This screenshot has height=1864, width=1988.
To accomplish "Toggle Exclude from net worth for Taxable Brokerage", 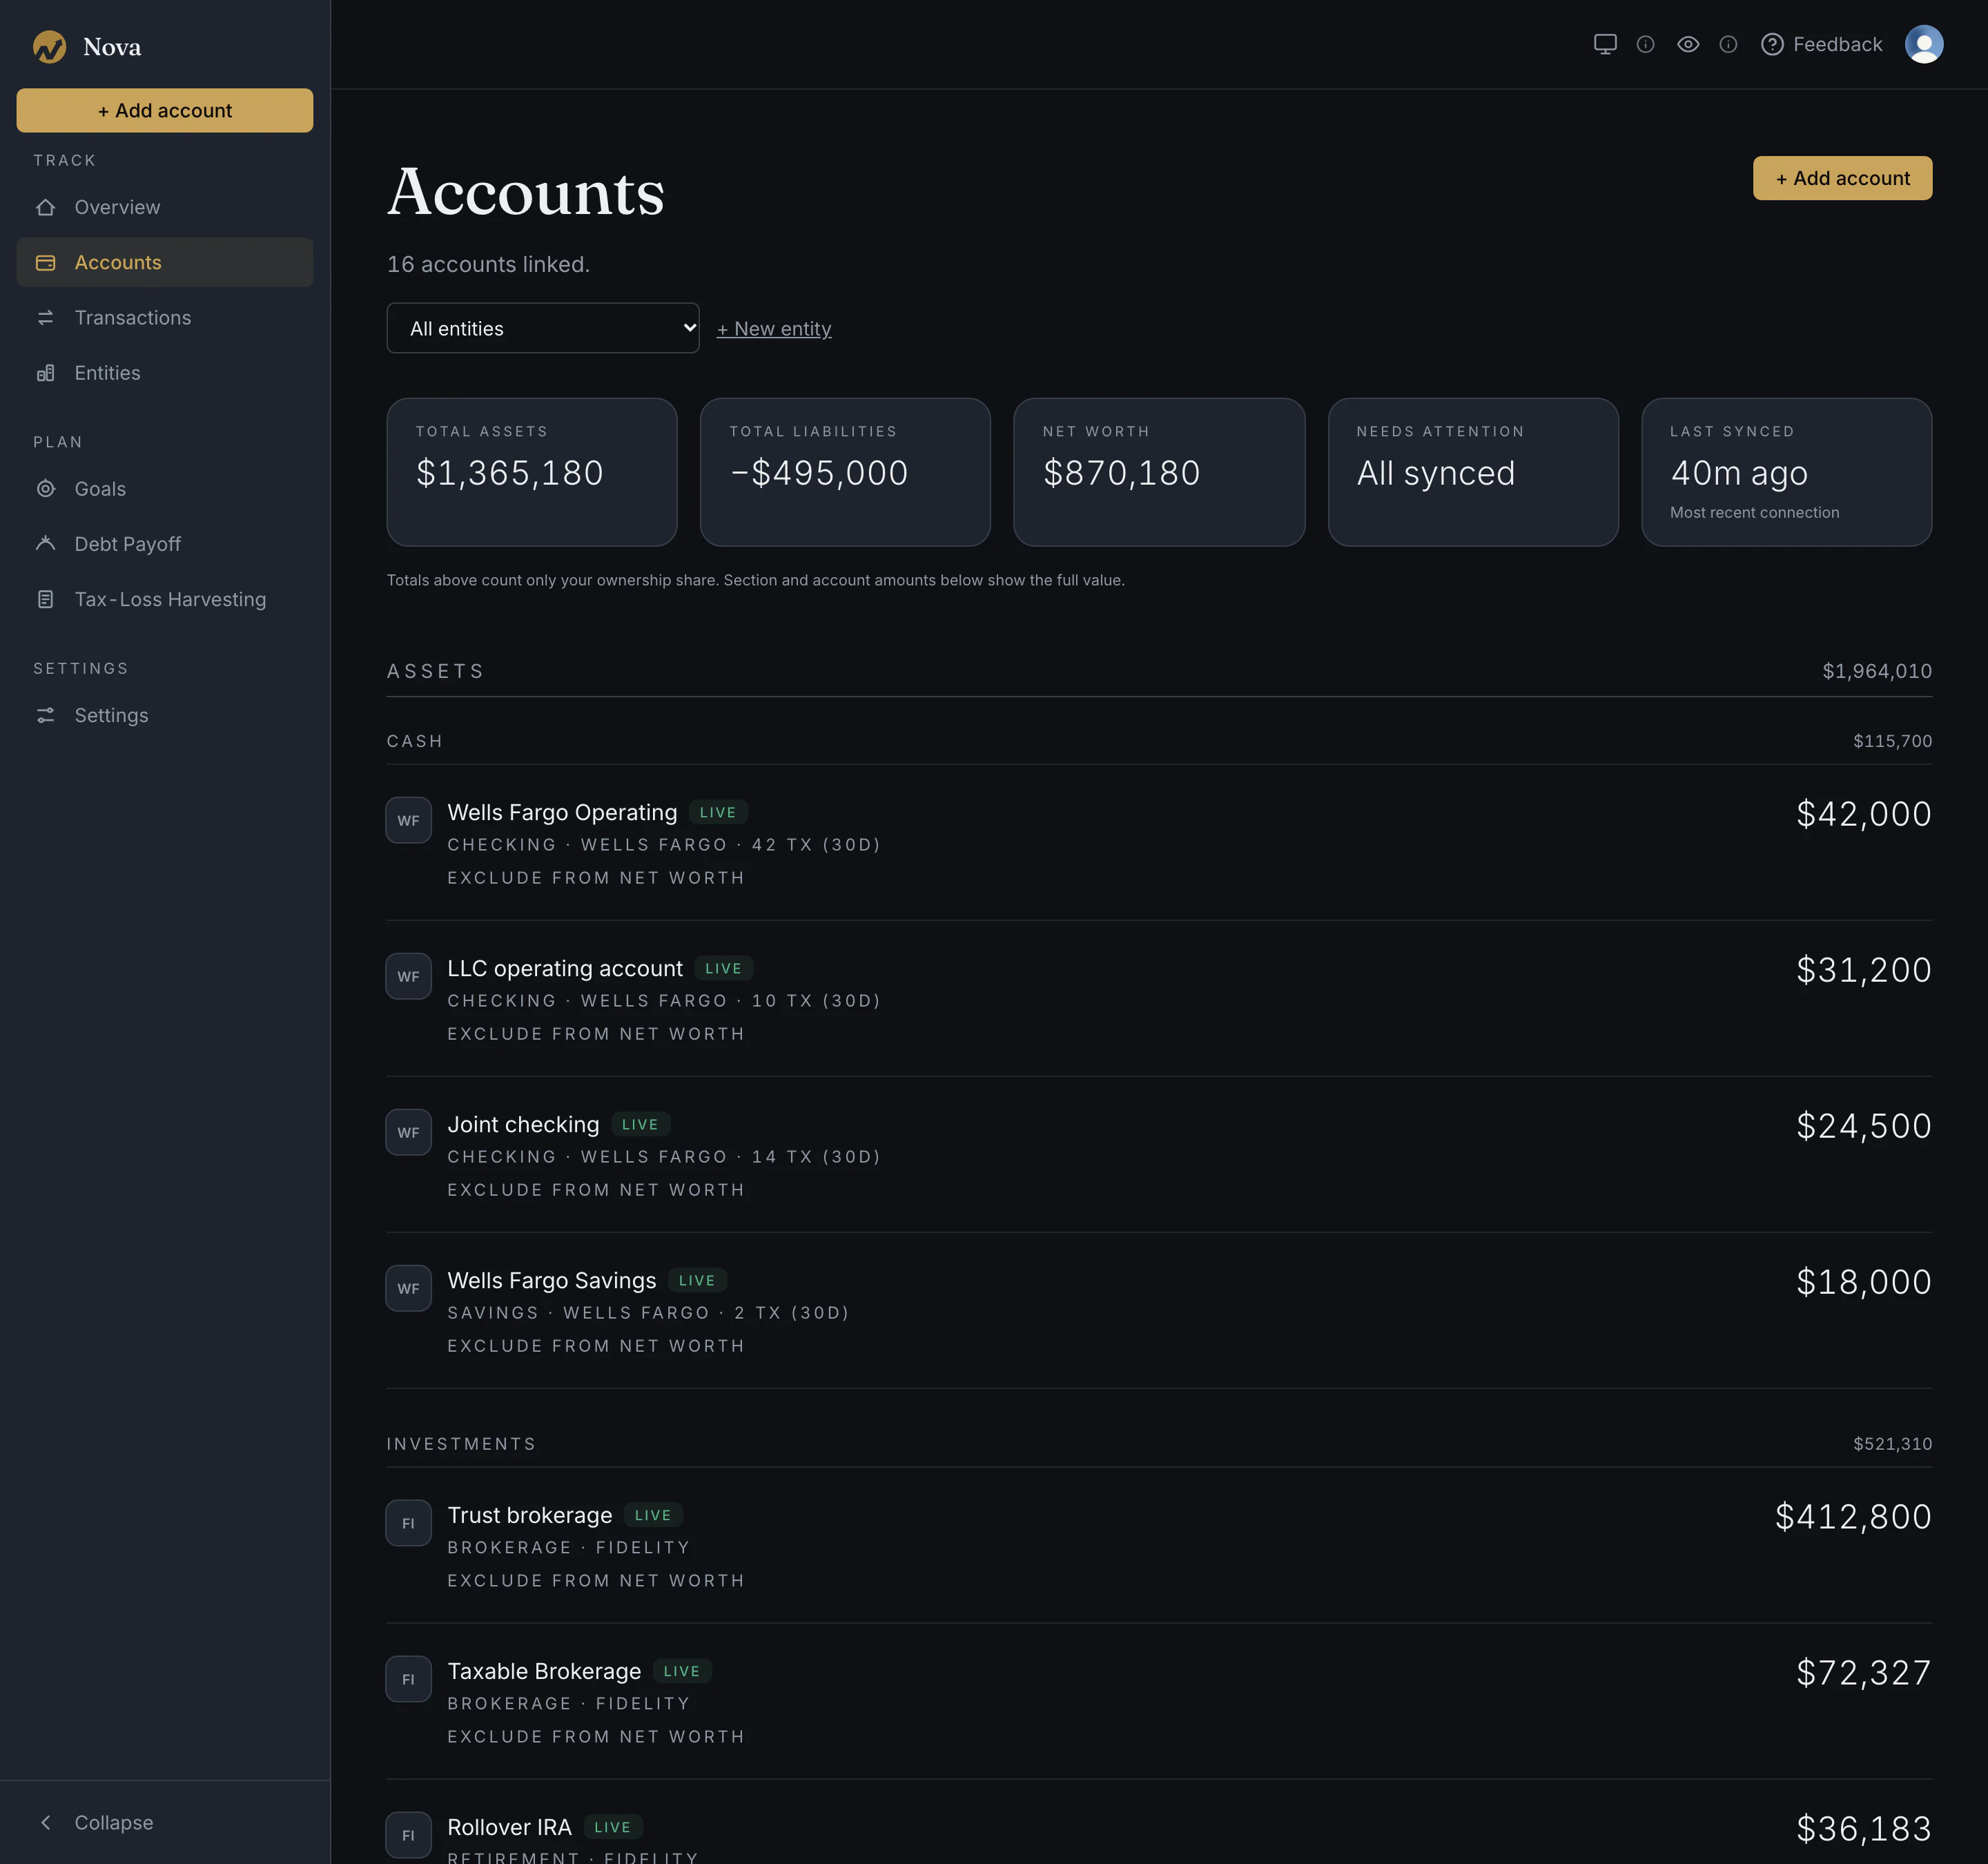I will pos(596,1736).
